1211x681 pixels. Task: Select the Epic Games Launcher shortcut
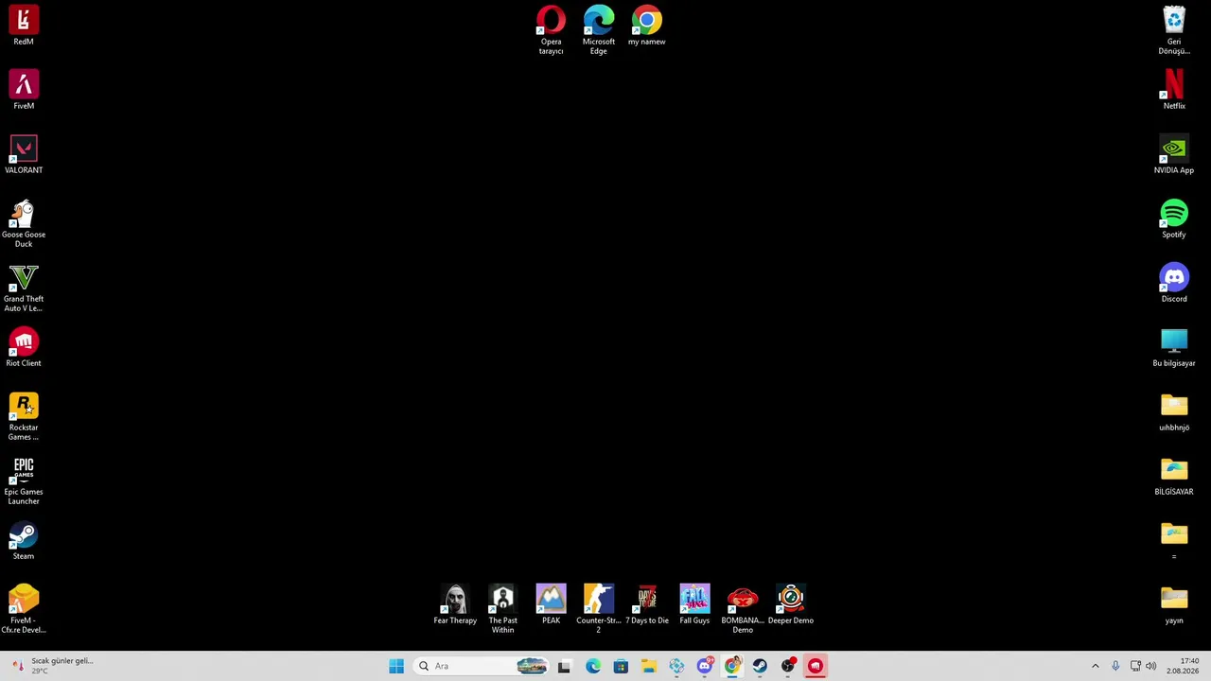tap(24, 480)
